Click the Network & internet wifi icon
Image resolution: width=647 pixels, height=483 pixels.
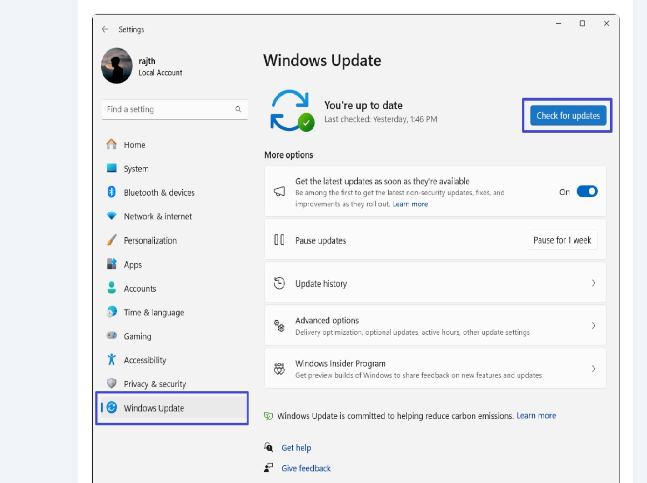pyautogui.click(x=112, y=216)
